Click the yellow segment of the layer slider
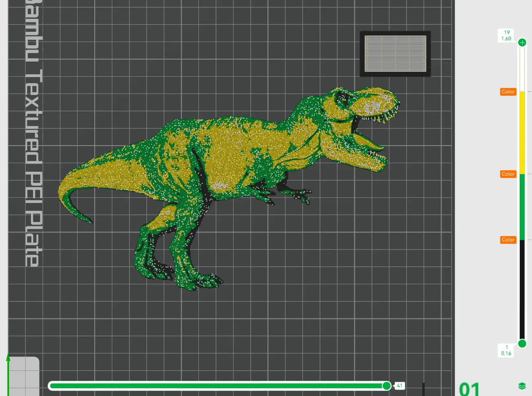532x396 pixels. tap(522, 133)
